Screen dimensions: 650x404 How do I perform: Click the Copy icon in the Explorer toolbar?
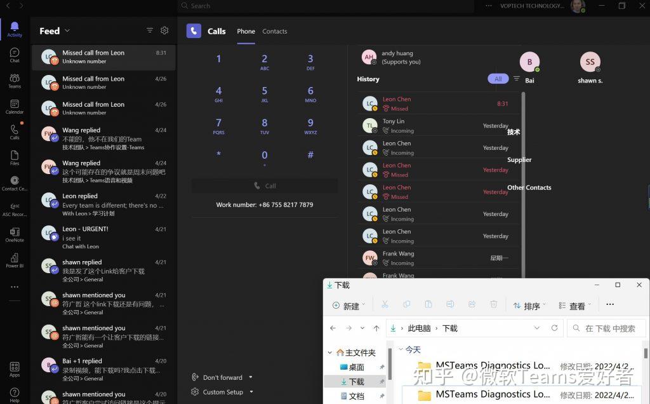[407, 304]
